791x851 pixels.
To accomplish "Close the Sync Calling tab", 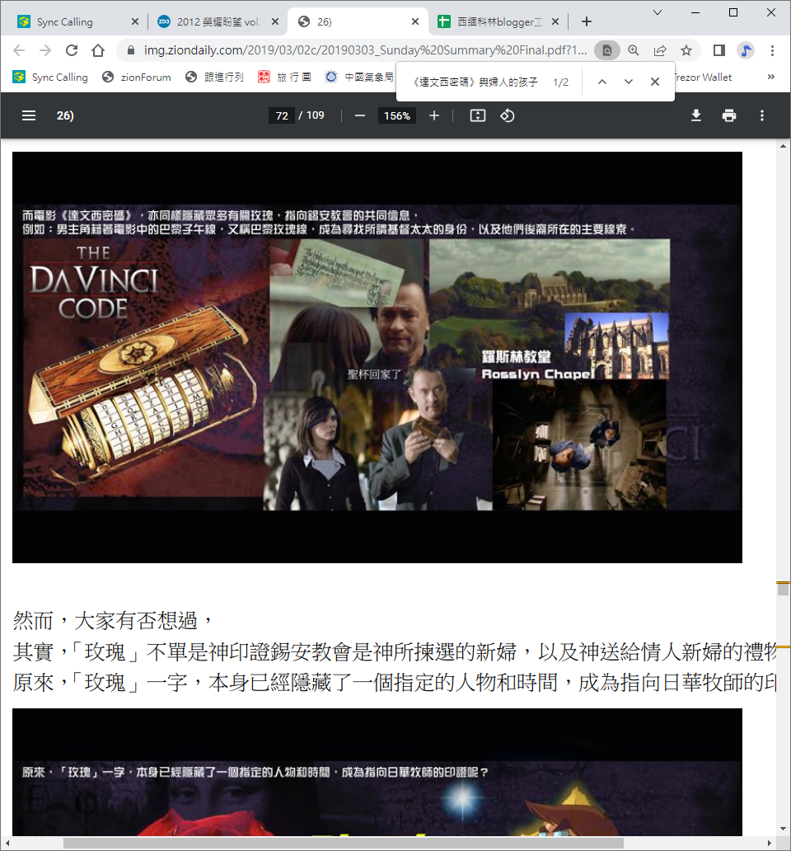I will click(135, 21).
